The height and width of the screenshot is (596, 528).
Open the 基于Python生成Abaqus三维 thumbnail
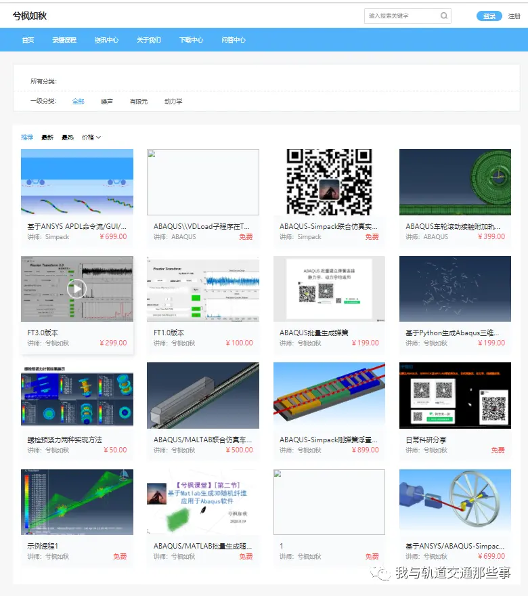tap(455, 289)
